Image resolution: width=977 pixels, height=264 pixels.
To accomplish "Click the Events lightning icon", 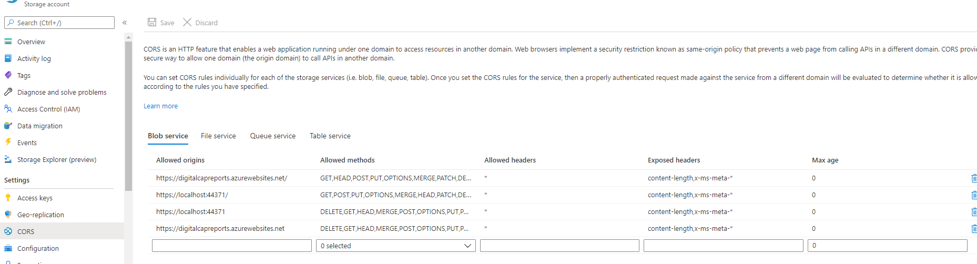I will tap(8, 143).
